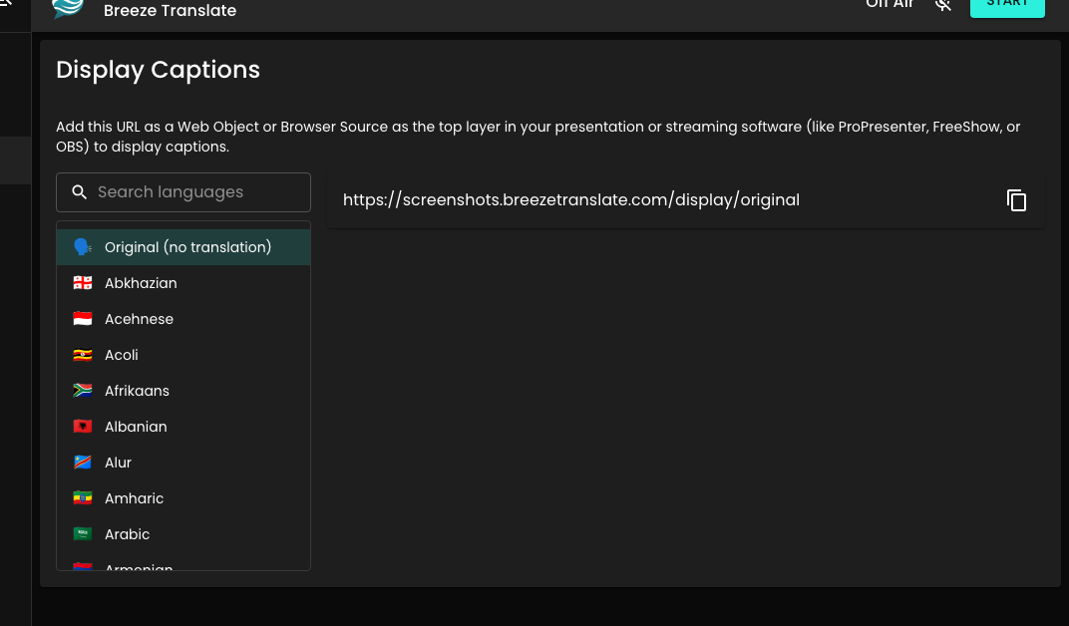Select Arabic language row
Screen dimensions: 1069x626
click(183, 534)
